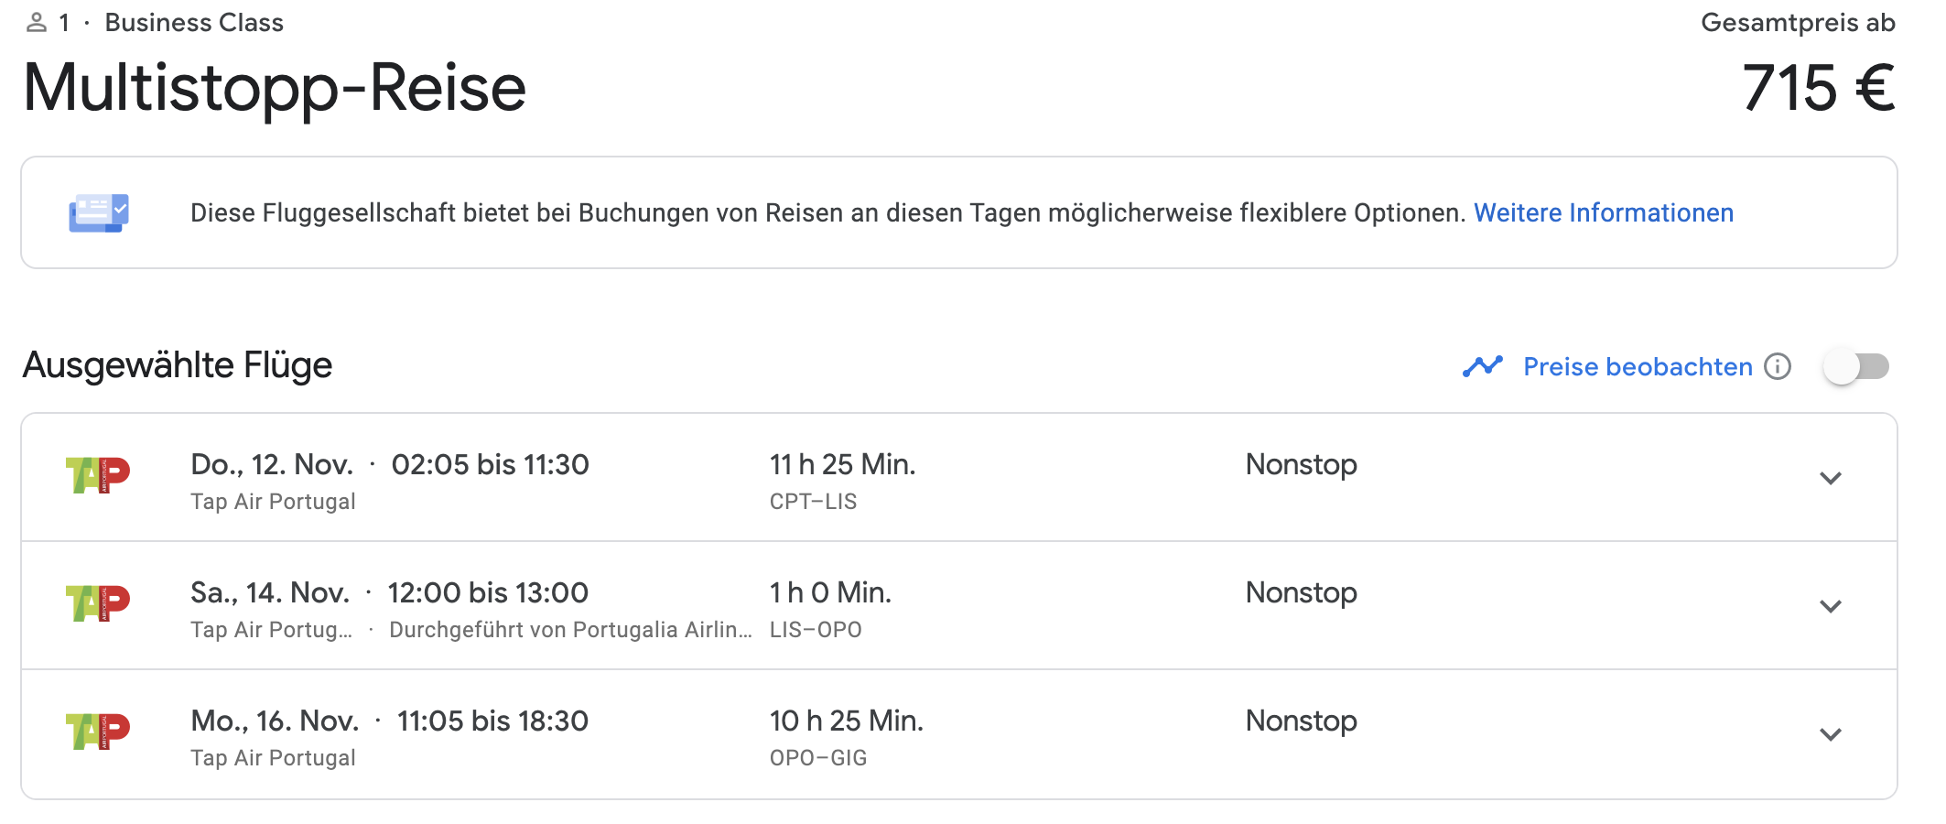Image resolution: width=1946 pixels, height=824 pixels.
Task: Expand the CPT–LIS flight details
Action: click(x=1831, y=478)
